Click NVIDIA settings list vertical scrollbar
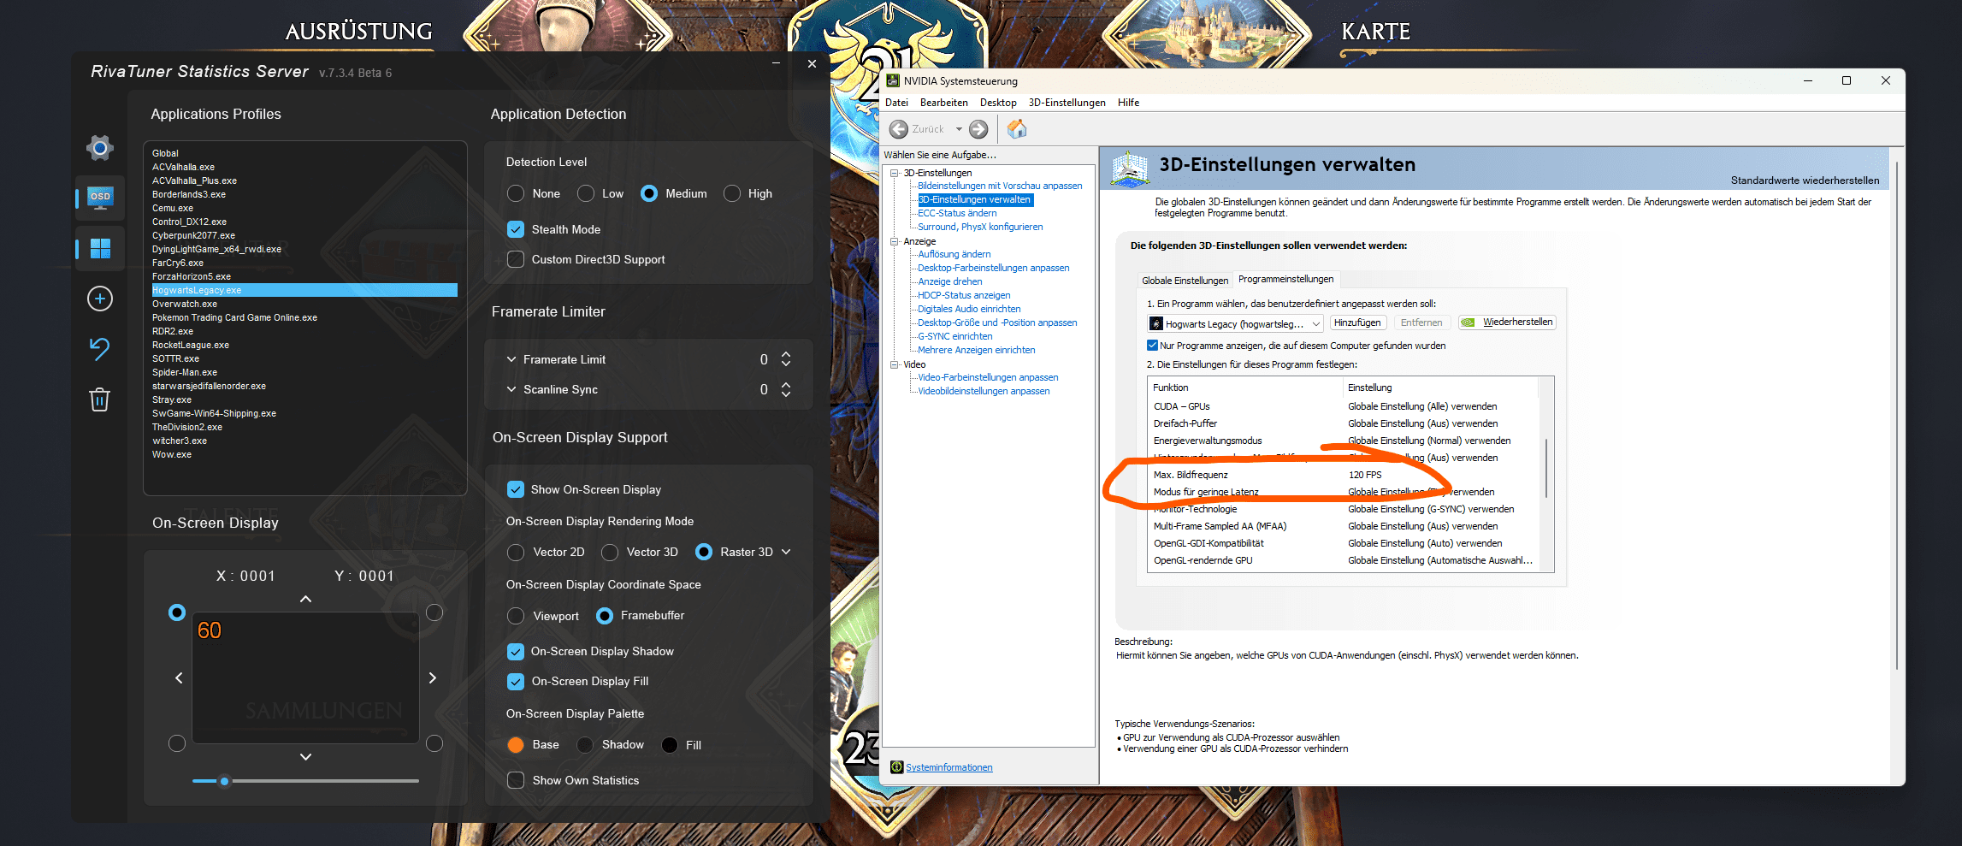The height and width of the screenshot is (846, 1962). click(x=1545, y=468)
